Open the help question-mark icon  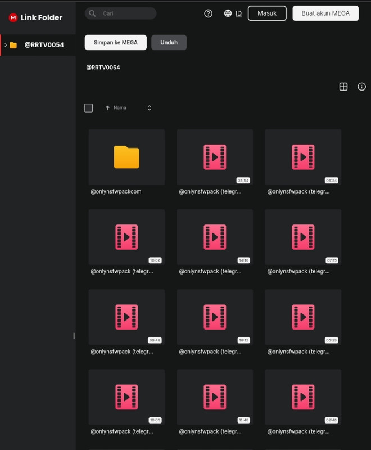click(208, 13)
